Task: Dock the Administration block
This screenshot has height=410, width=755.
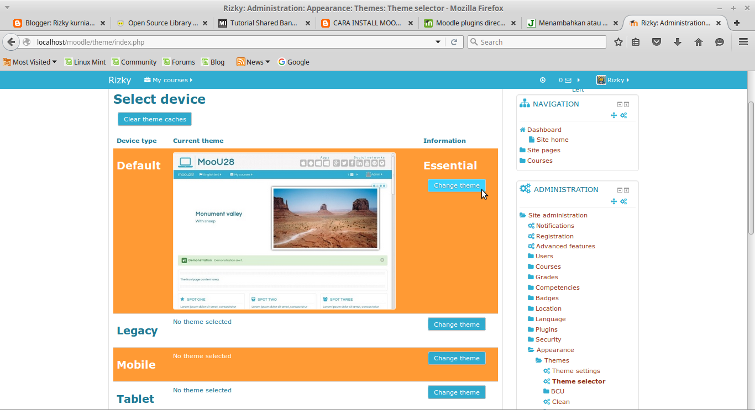Action: click(x=627, y=190)
